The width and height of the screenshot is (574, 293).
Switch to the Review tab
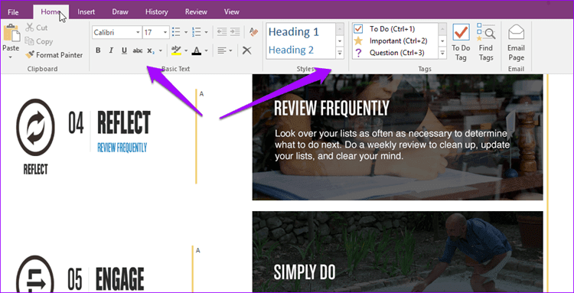(x=196, y=12)
